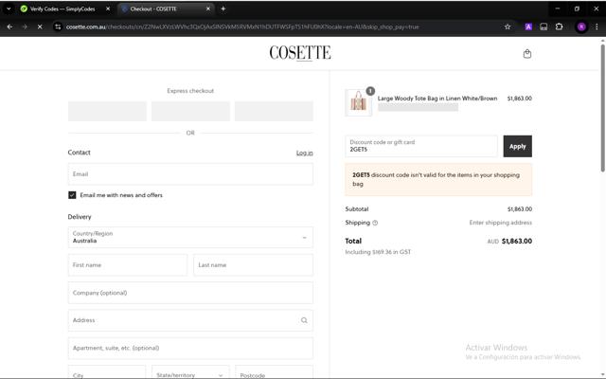The image size is (606, 379).
Task: Click the 2GET5 invalid discount message
Action: pos(438,179)
